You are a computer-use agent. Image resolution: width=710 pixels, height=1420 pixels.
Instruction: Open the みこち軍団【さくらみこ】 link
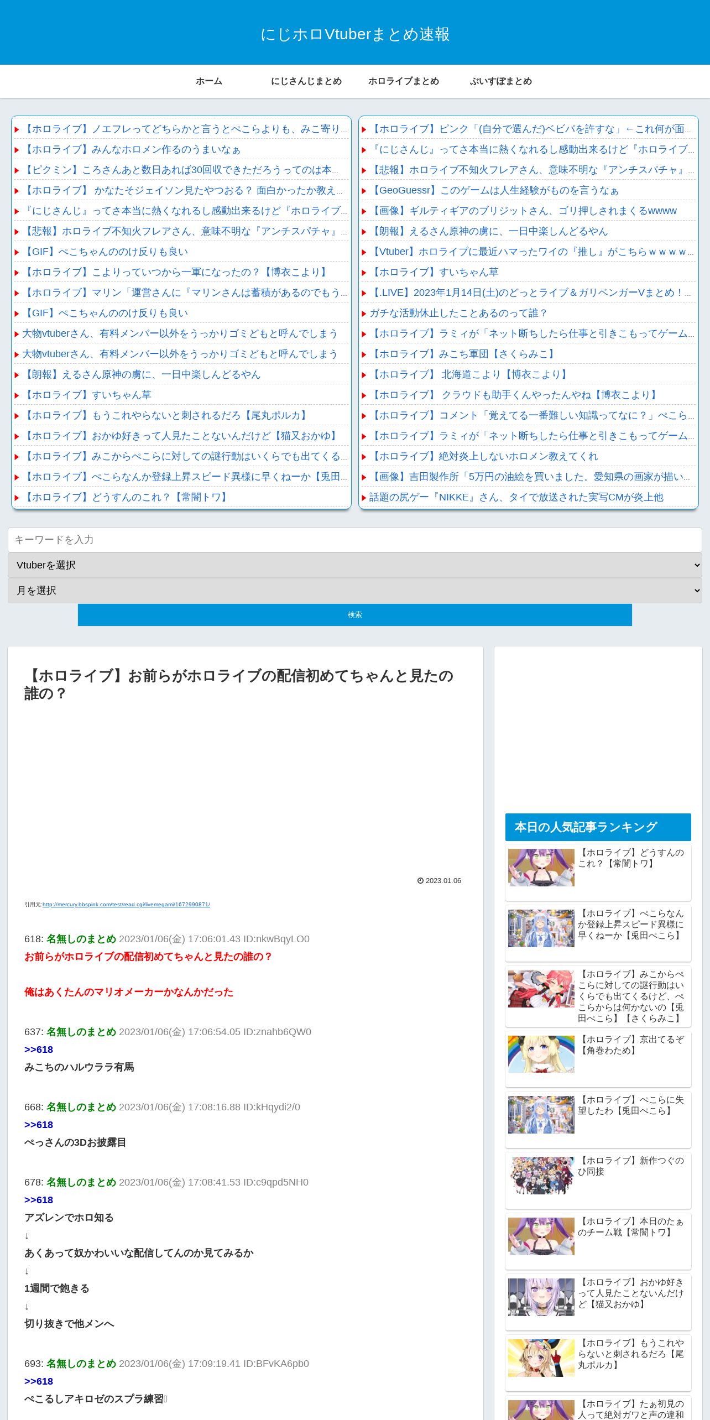click(463, 354)
